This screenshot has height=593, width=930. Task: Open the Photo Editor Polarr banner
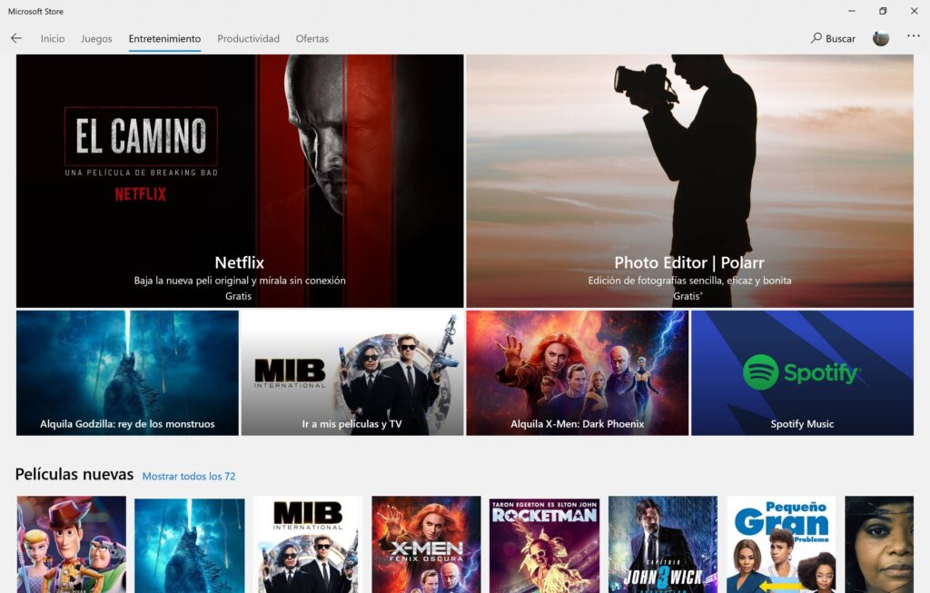689,181
